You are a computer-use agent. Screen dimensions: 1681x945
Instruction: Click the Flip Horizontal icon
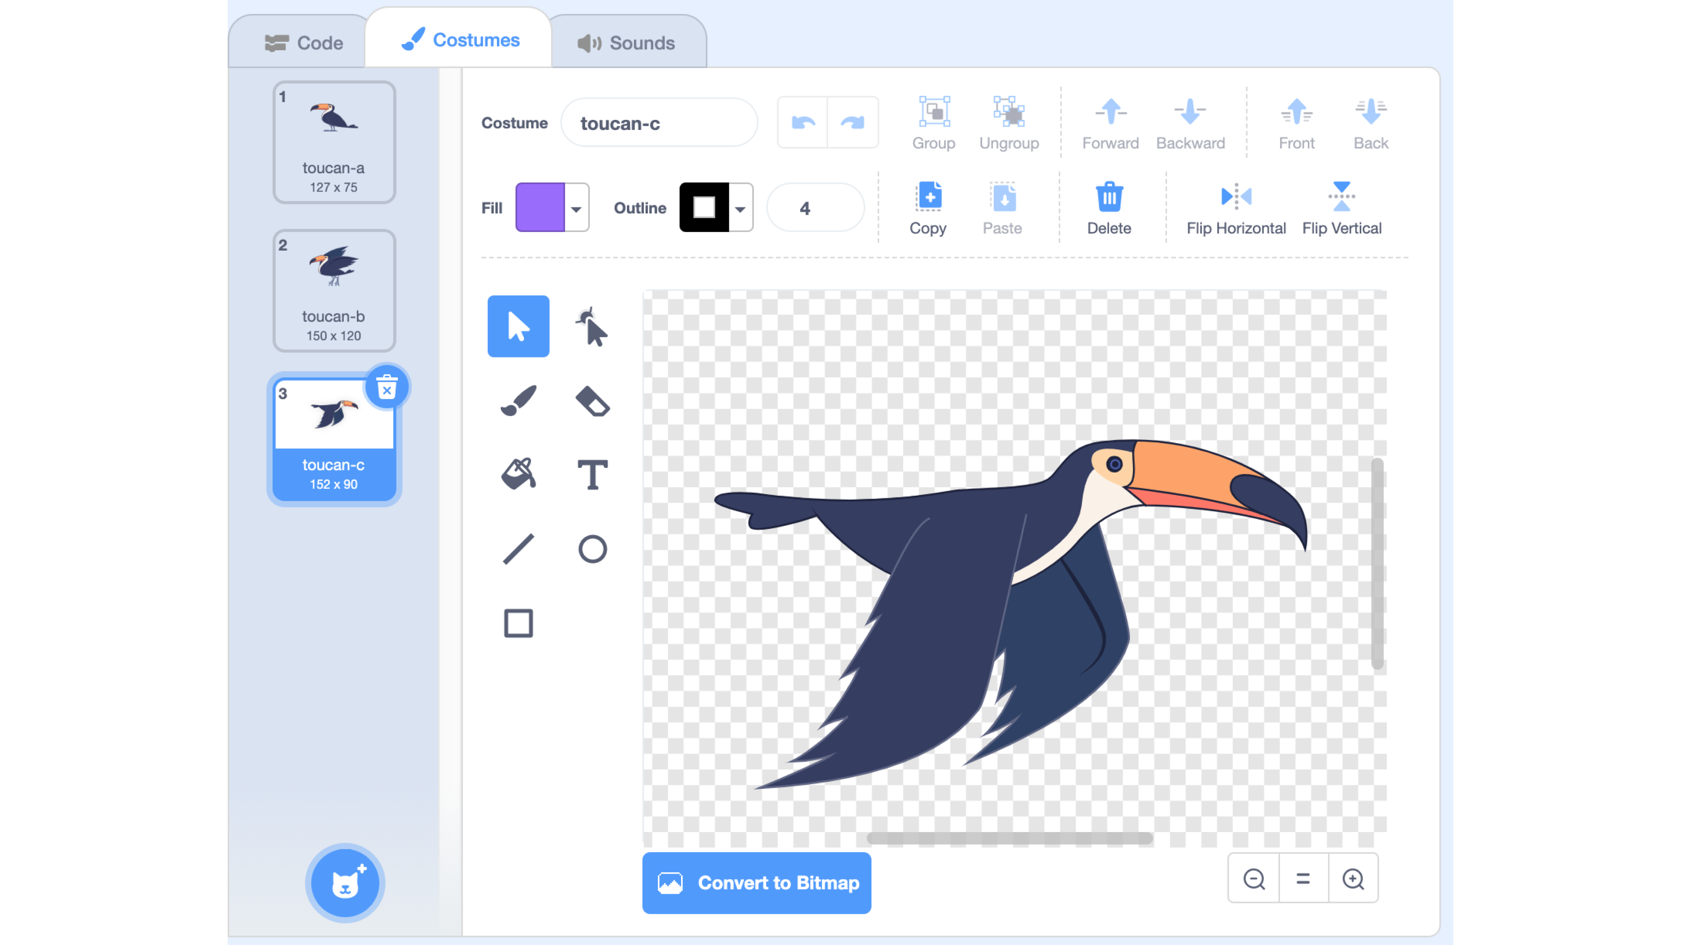pyautogui.click(x=1235, y=196)
